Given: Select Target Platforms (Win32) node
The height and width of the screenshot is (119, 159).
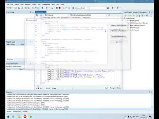Looking at the screenshot, I should (x=137, y=25).
